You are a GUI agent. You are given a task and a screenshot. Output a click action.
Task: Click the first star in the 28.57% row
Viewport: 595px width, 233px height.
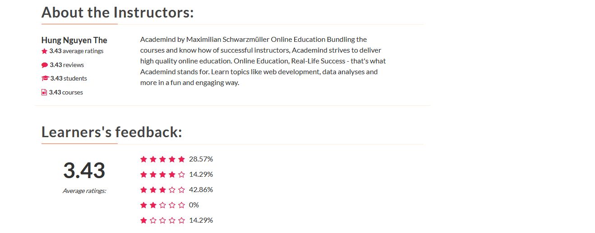(144, 159)
